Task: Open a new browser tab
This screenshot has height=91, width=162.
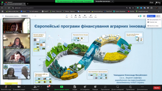Action: click(x=28, y=4)
